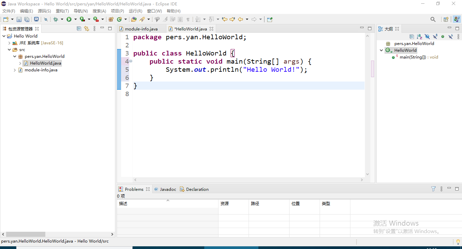
Task: Expand module-info.java tree node
Action: [x=15, y=70]
